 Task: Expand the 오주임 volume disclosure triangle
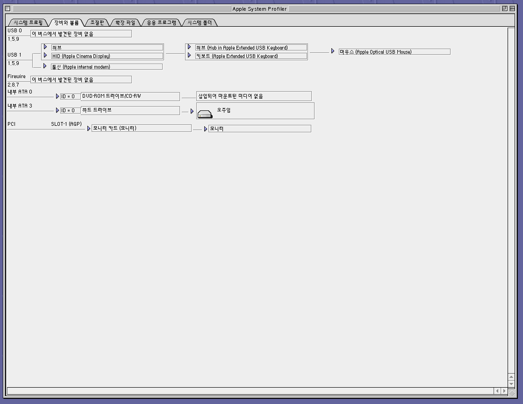tap(192, 111)
